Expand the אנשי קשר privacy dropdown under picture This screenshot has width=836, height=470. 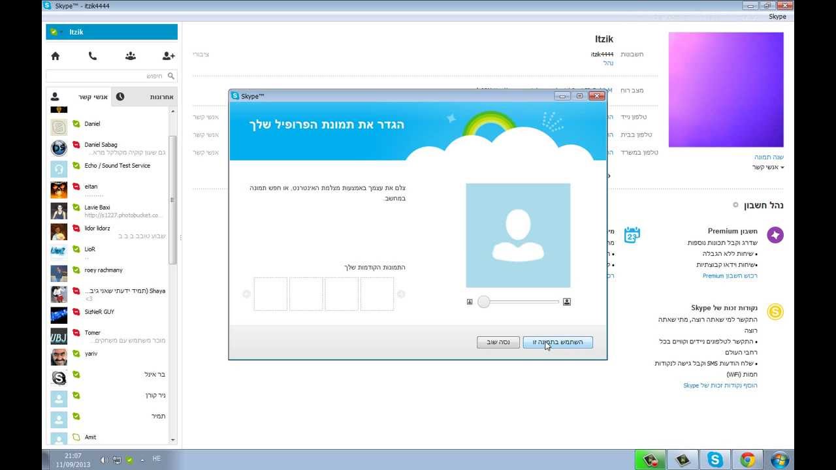click(x=768, y=168)
